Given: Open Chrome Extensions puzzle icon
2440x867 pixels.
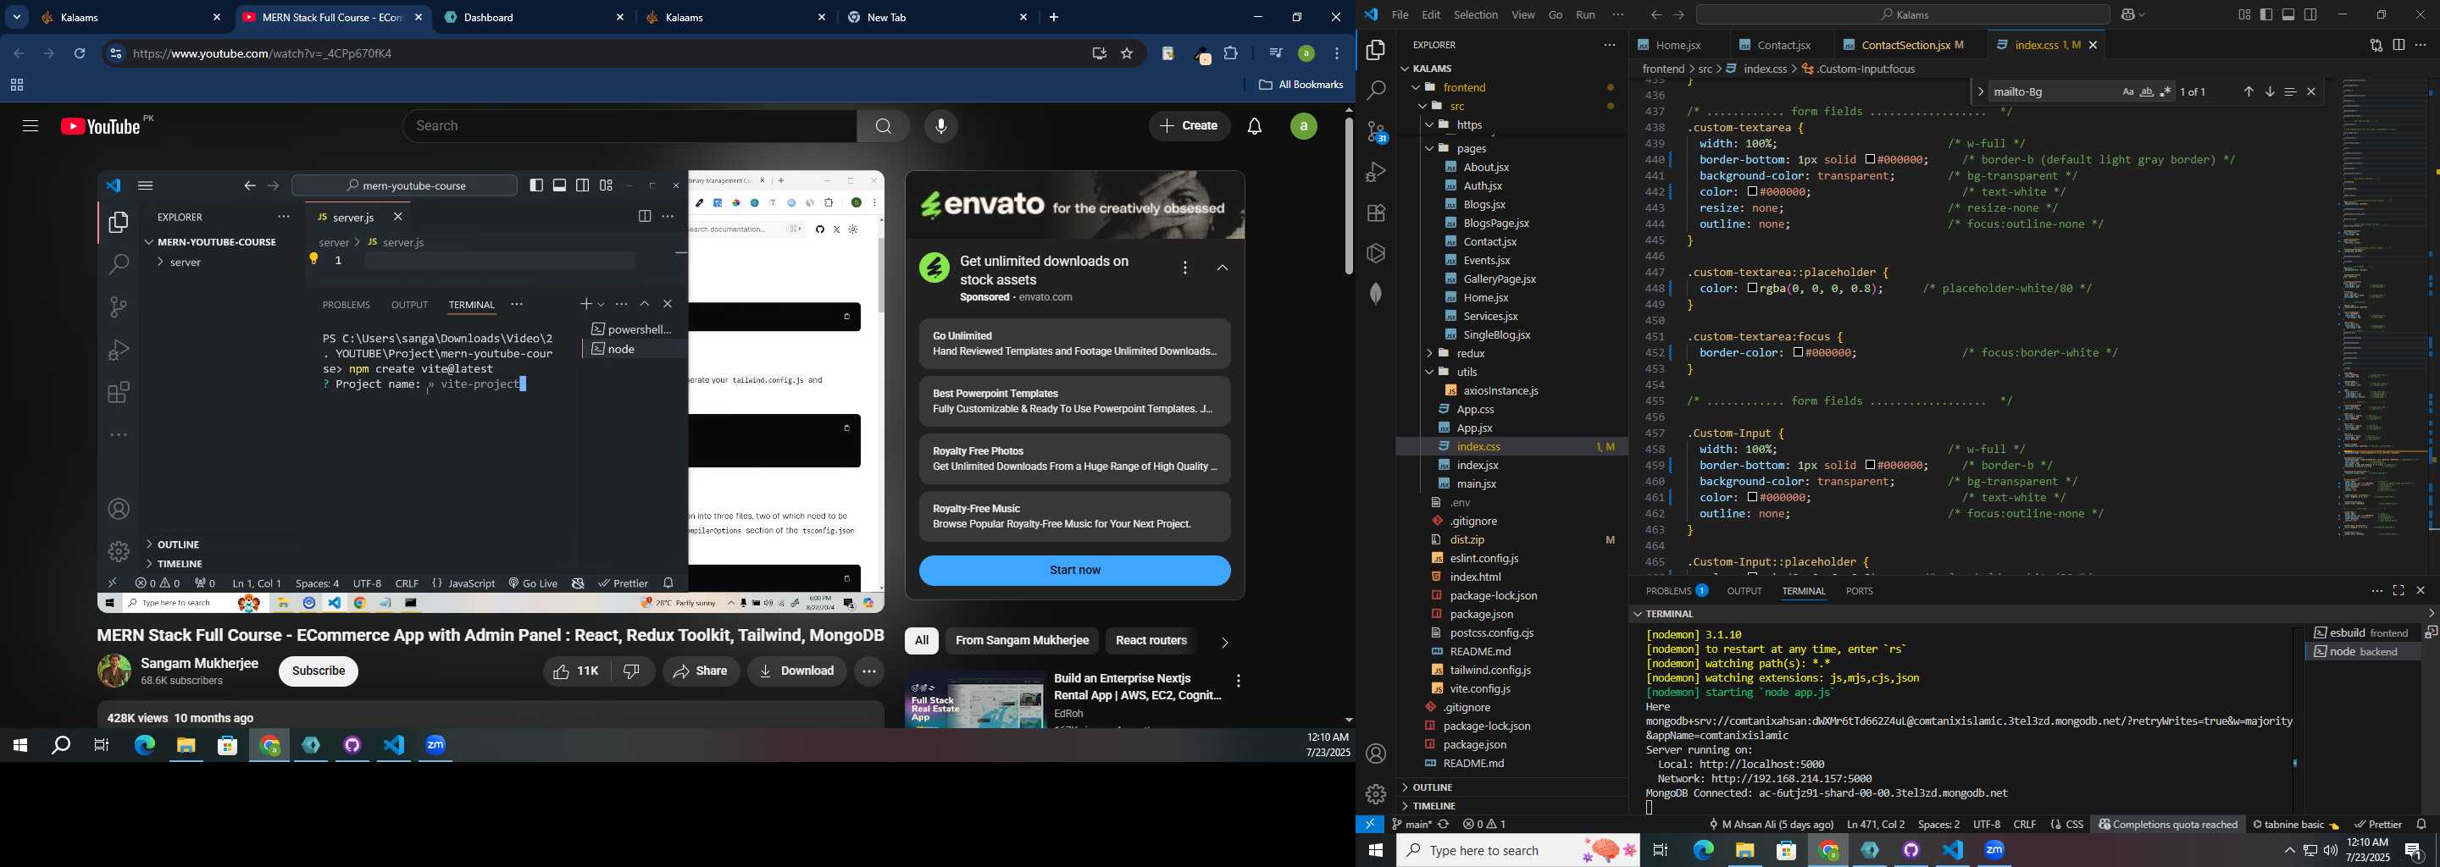Looking at the screenshot, I should [x=1230, y=54].
